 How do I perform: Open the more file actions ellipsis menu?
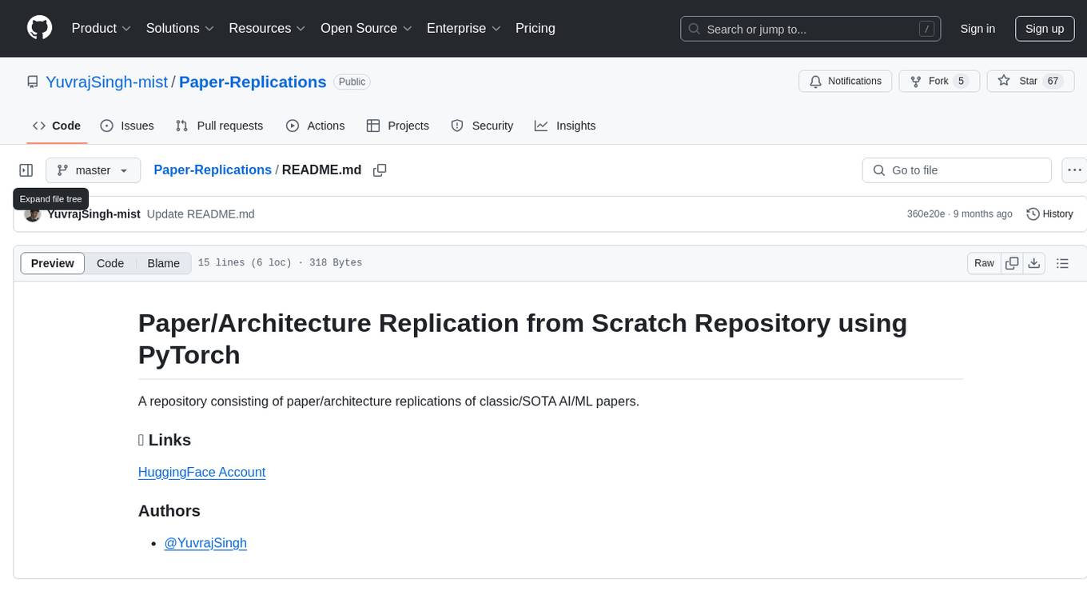coord(1074,170)
